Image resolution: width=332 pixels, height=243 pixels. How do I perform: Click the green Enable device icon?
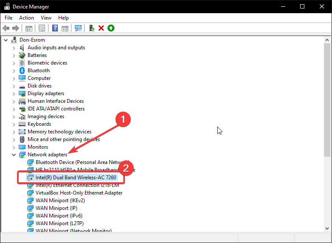click(x=111, y=28)
